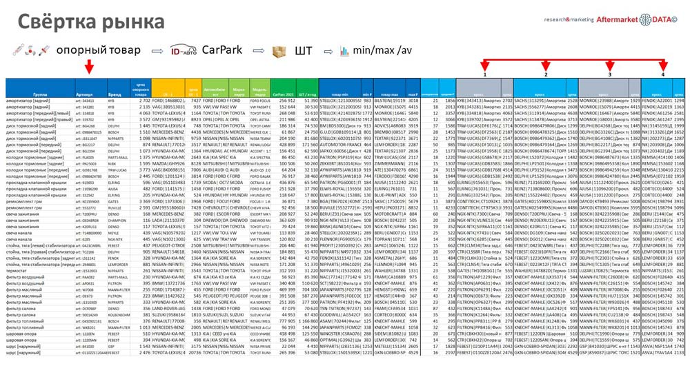
Task: Click min product cell 'GOODWILL|AG542CF'
Action: coord(340,315)
